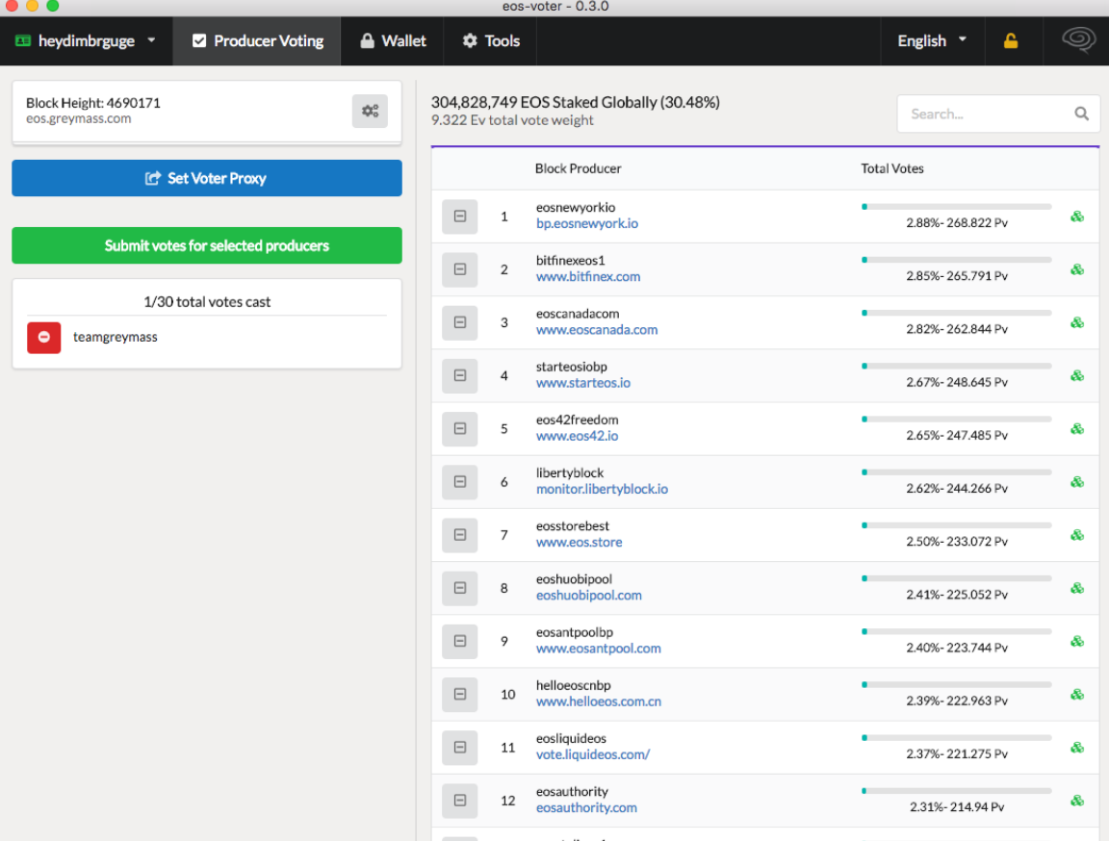Toggle vote box for eosstorebest
Viewport: 1109px width, 841px height.
pos(460,535)
